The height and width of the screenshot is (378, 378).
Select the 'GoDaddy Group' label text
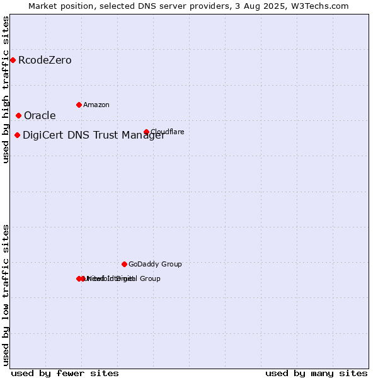click(155, 264)
